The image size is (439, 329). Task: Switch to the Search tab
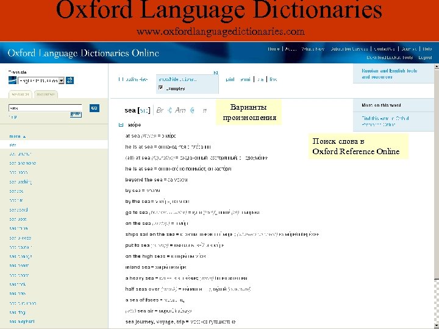point(20,94)
